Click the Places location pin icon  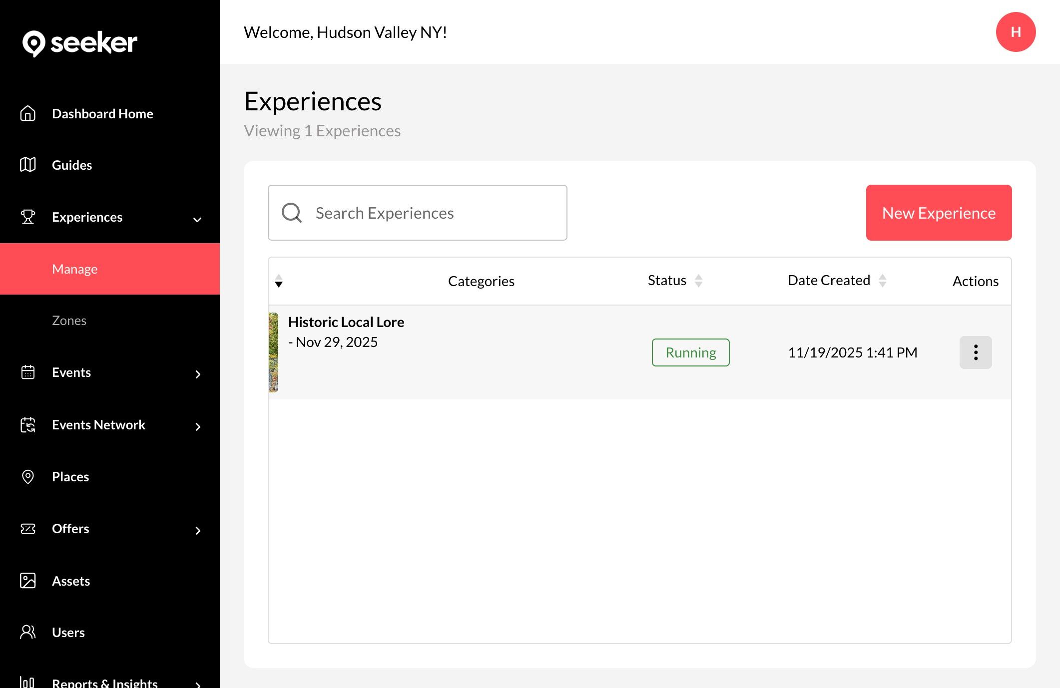[28, 477]
